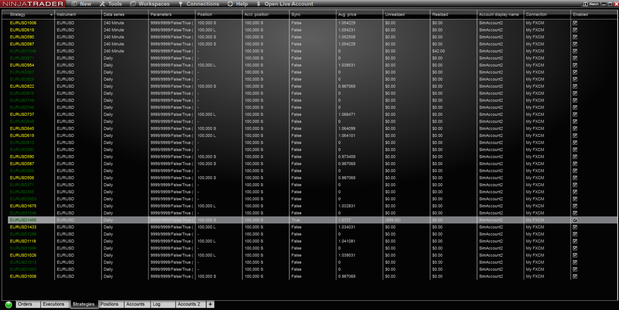This screenshot has height=310, width=619.
Task: Uncheck Enabled for EURUSD1003
Action: tap(575, 269)
